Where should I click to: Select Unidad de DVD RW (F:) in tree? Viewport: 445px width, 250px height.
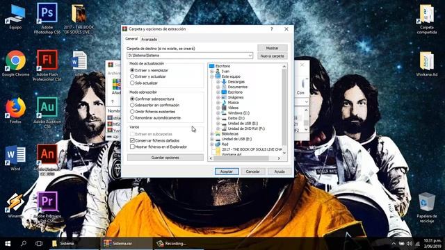point(246,128)
